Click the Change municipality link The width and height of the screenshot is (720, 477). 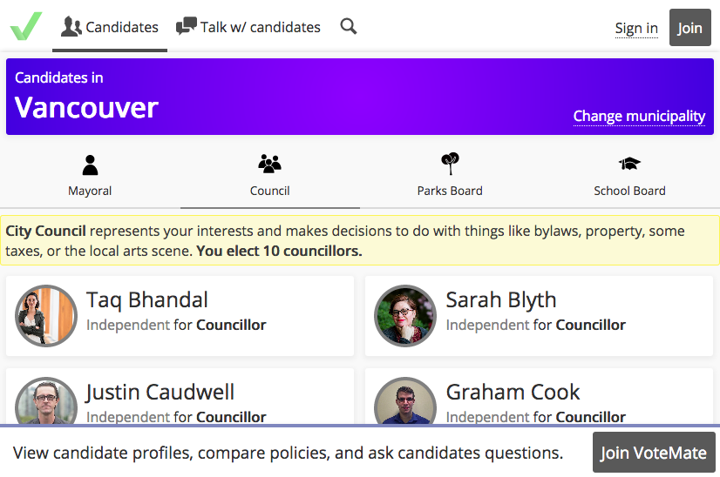[x=639, y=116]
